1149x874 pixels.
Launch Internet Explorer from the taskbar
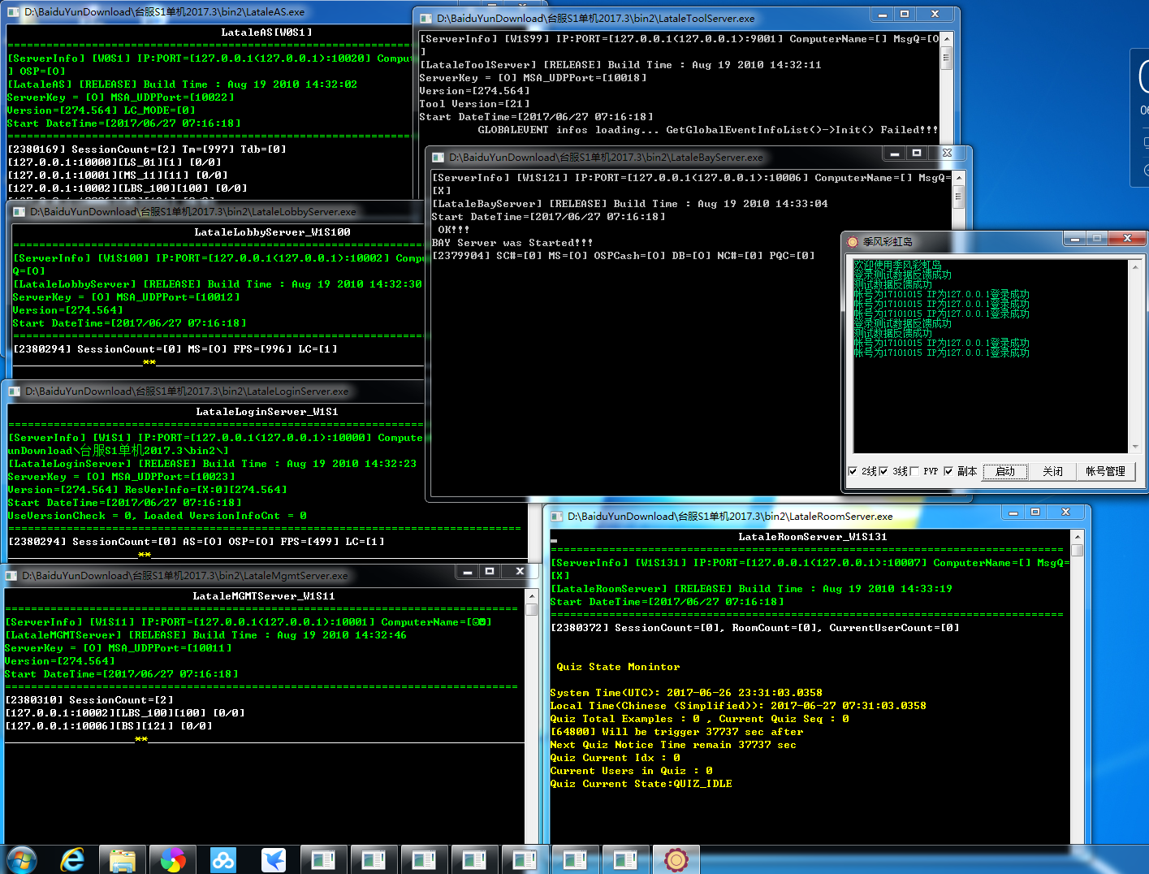tap(72, 859)
